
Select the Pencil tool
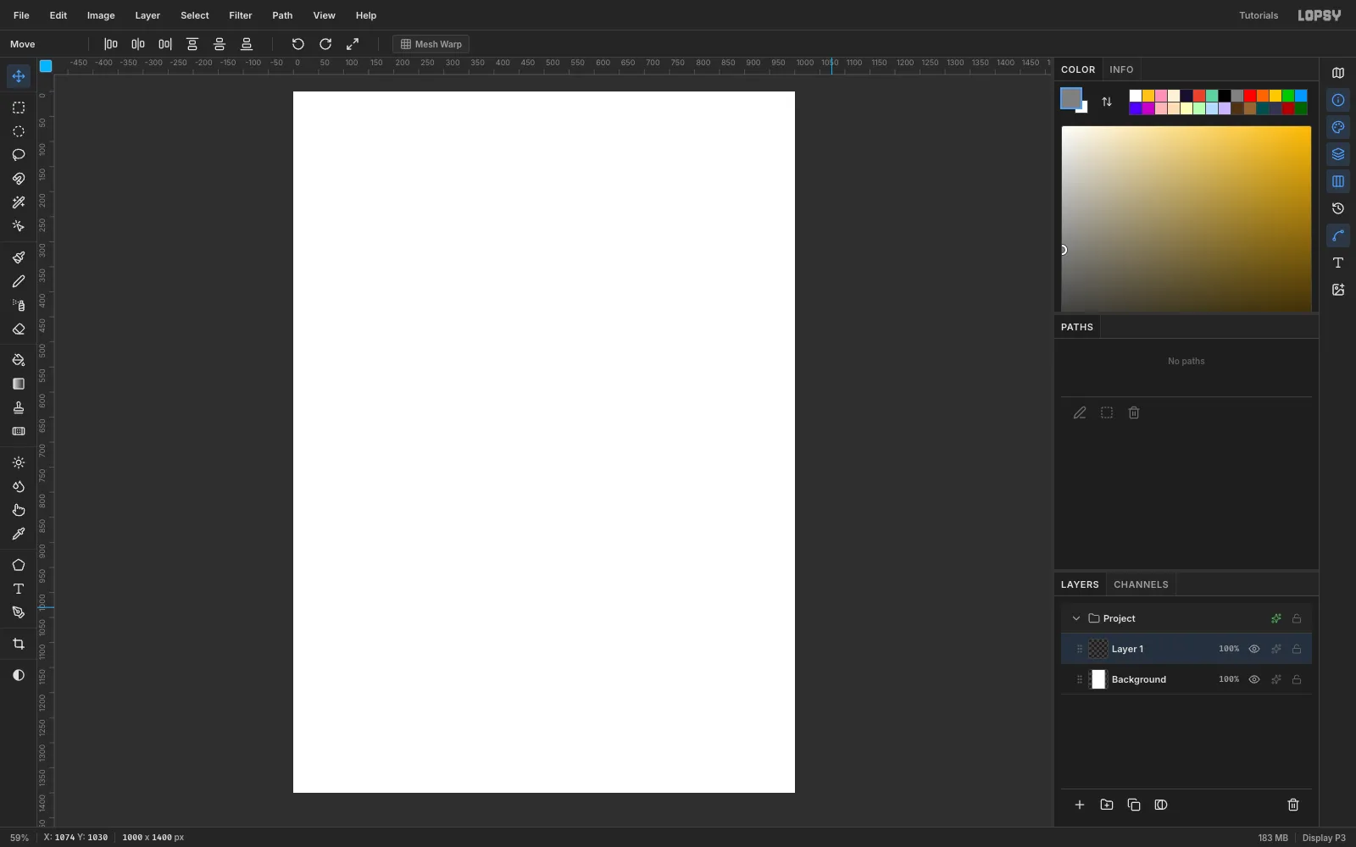(18, 281)
